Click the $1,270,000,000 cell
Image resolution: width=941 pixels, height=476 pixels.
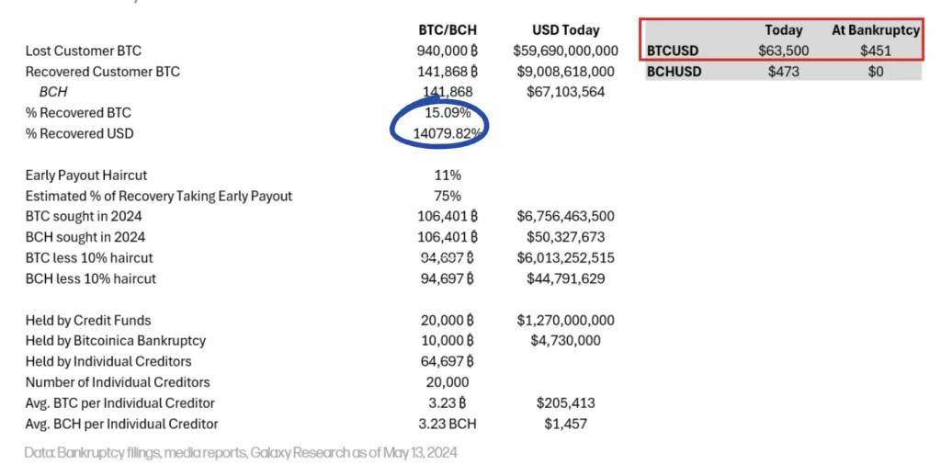pos(565,320)
